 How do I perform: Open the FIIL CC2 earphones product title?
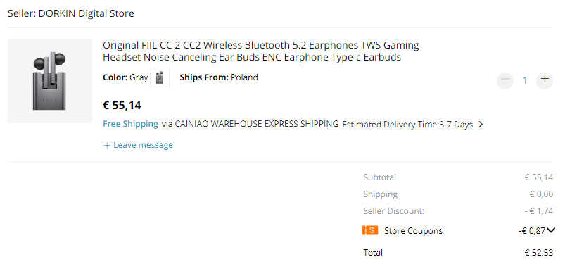point(261,51)
